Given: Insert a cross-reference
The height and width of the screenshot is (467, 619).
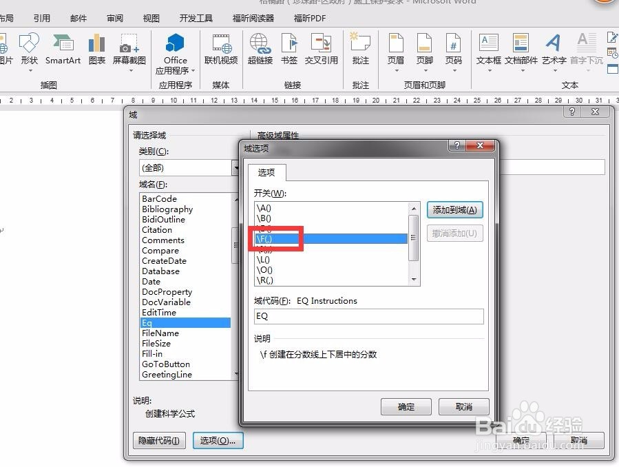Looking at the screenshot, I should pos(322,50).
